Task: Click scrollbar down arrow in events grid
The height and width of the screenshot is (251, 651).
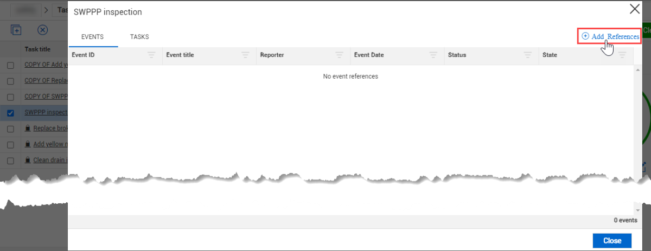Action: tap(637, 210)
